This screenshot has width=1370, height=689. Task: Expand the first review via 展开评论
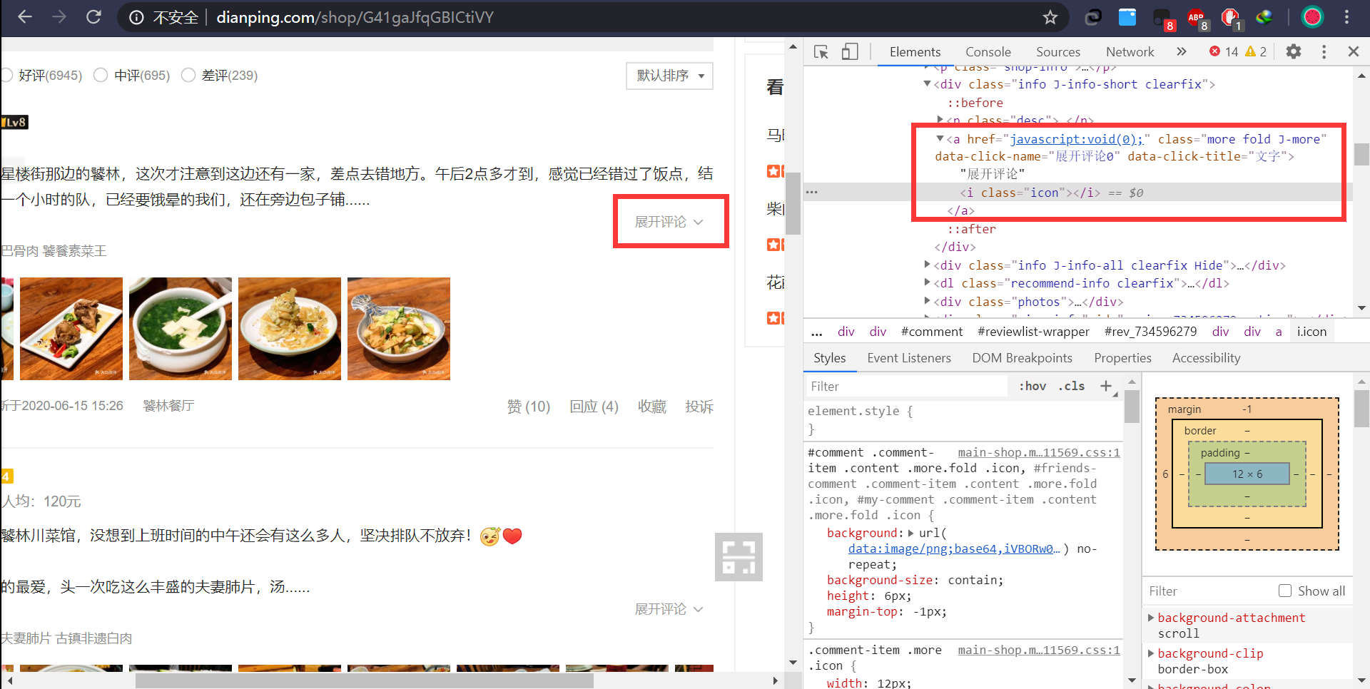click(669, 222)
